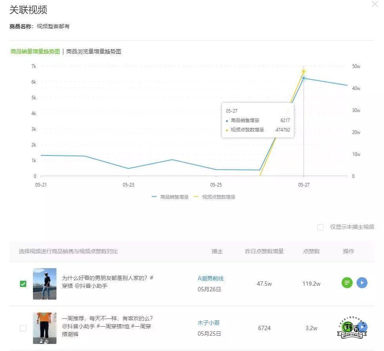Uncheck the A潮男前线 video checkbox
The width and height of the screenshot is (384, 351).
23,283
